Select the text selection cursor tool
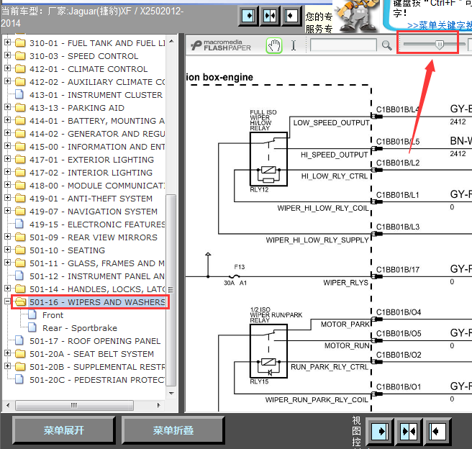 (x=294, y=45)
